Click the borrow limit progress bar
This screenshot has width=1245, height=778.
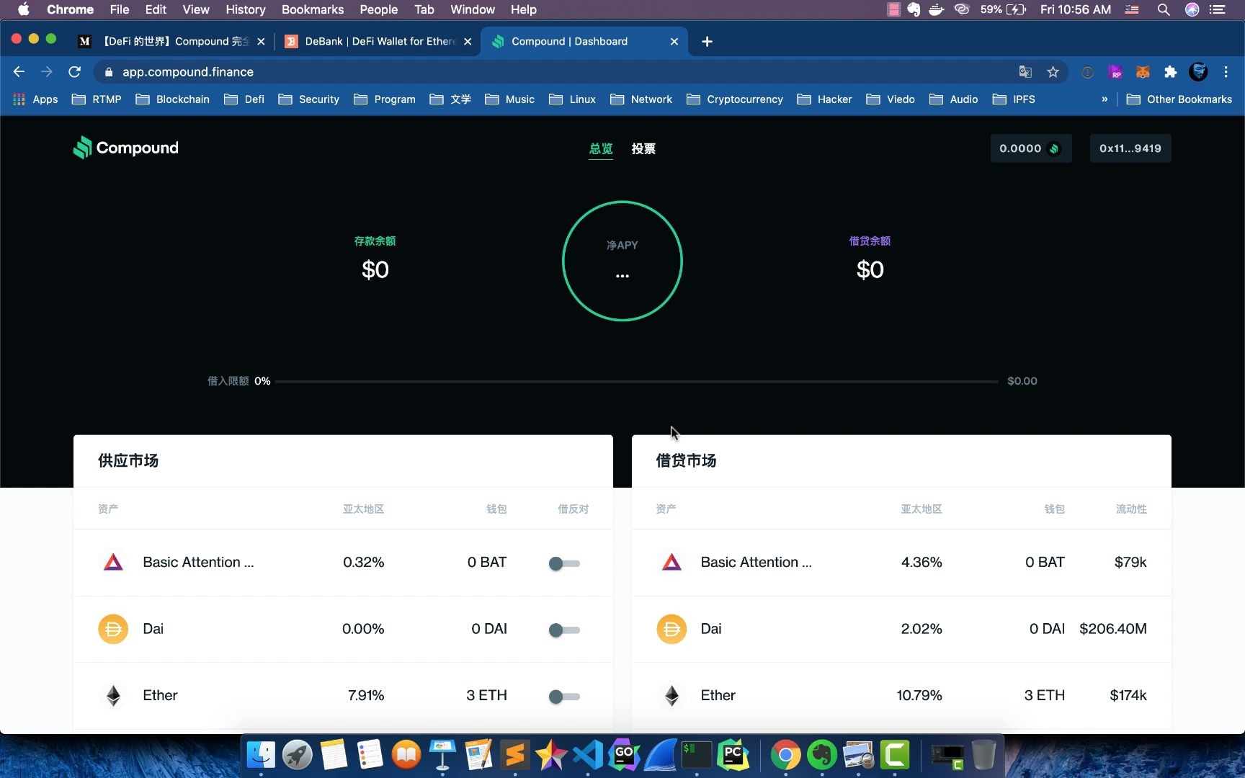point(637,381)
